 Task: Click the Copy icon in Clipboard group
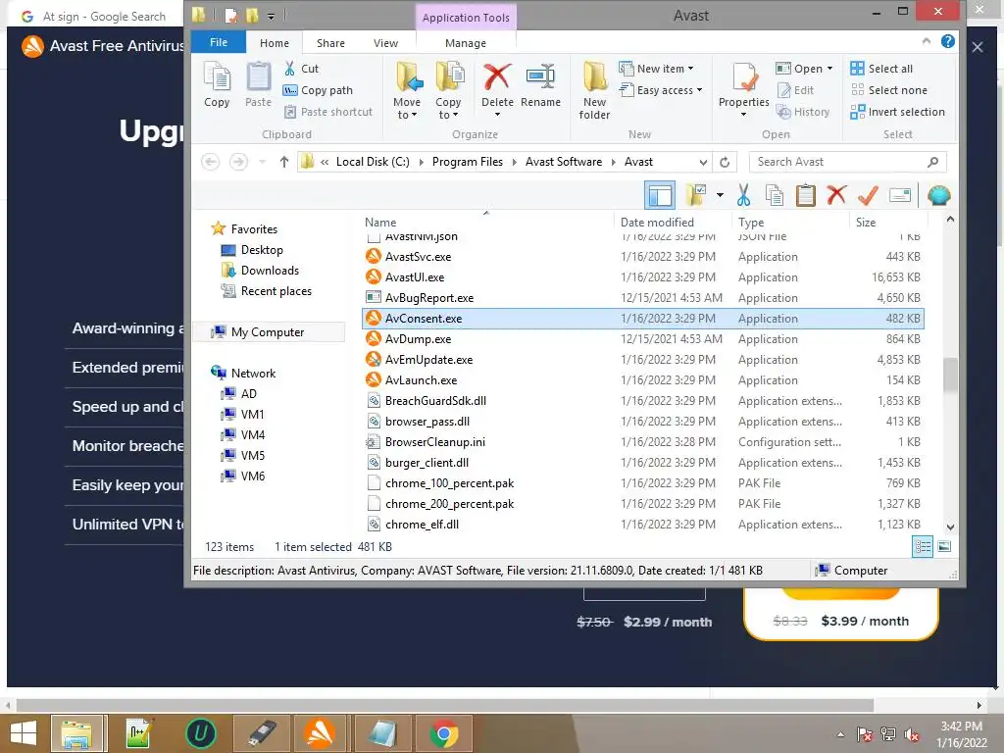click(x=217, y=84)
